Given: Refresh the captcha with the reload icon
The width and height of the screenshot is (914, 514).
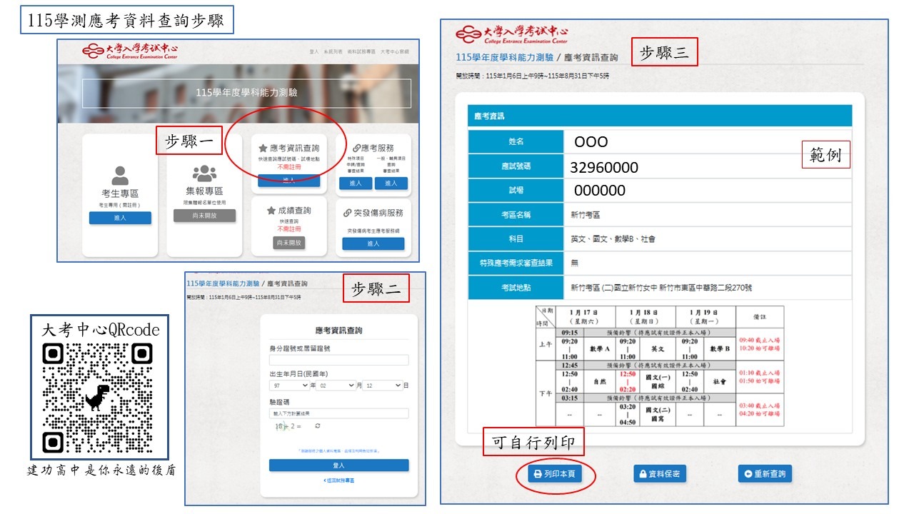Looking at the screenshot, I should pyautogui.click(x=318, y=426).
